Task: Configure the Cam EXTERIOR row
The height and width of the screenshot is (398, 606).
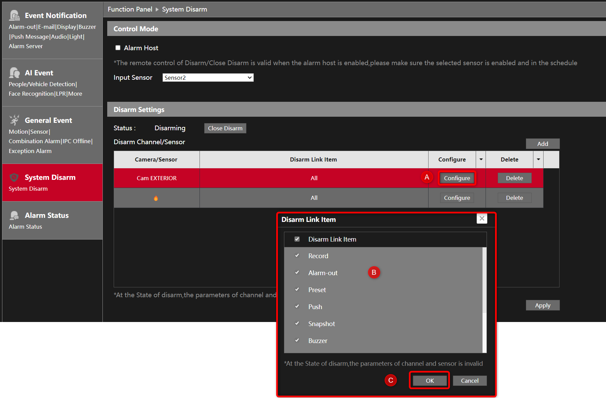Action: pyautogui.click(x=457, y=178)
